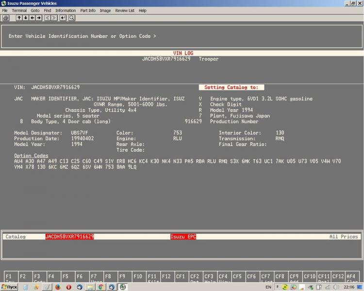Open the Image menu

[105, 11]
